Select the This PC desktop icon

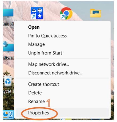pos(8,13)
